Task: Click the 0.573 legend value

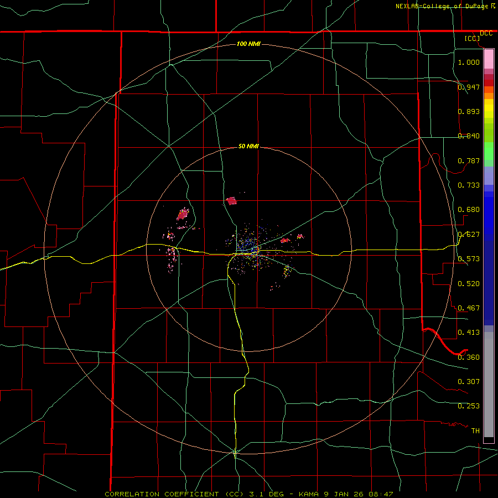Action: 469,258
